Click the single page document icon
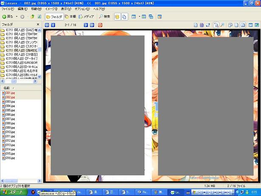 point(196,25)
